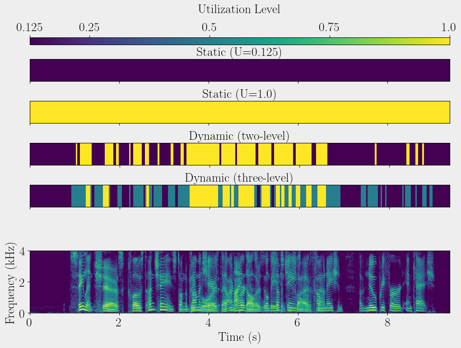Select the solid yellow Static U=1.0 bar
This screenshot has height=348, width=461.
click(x=240, y=112)
